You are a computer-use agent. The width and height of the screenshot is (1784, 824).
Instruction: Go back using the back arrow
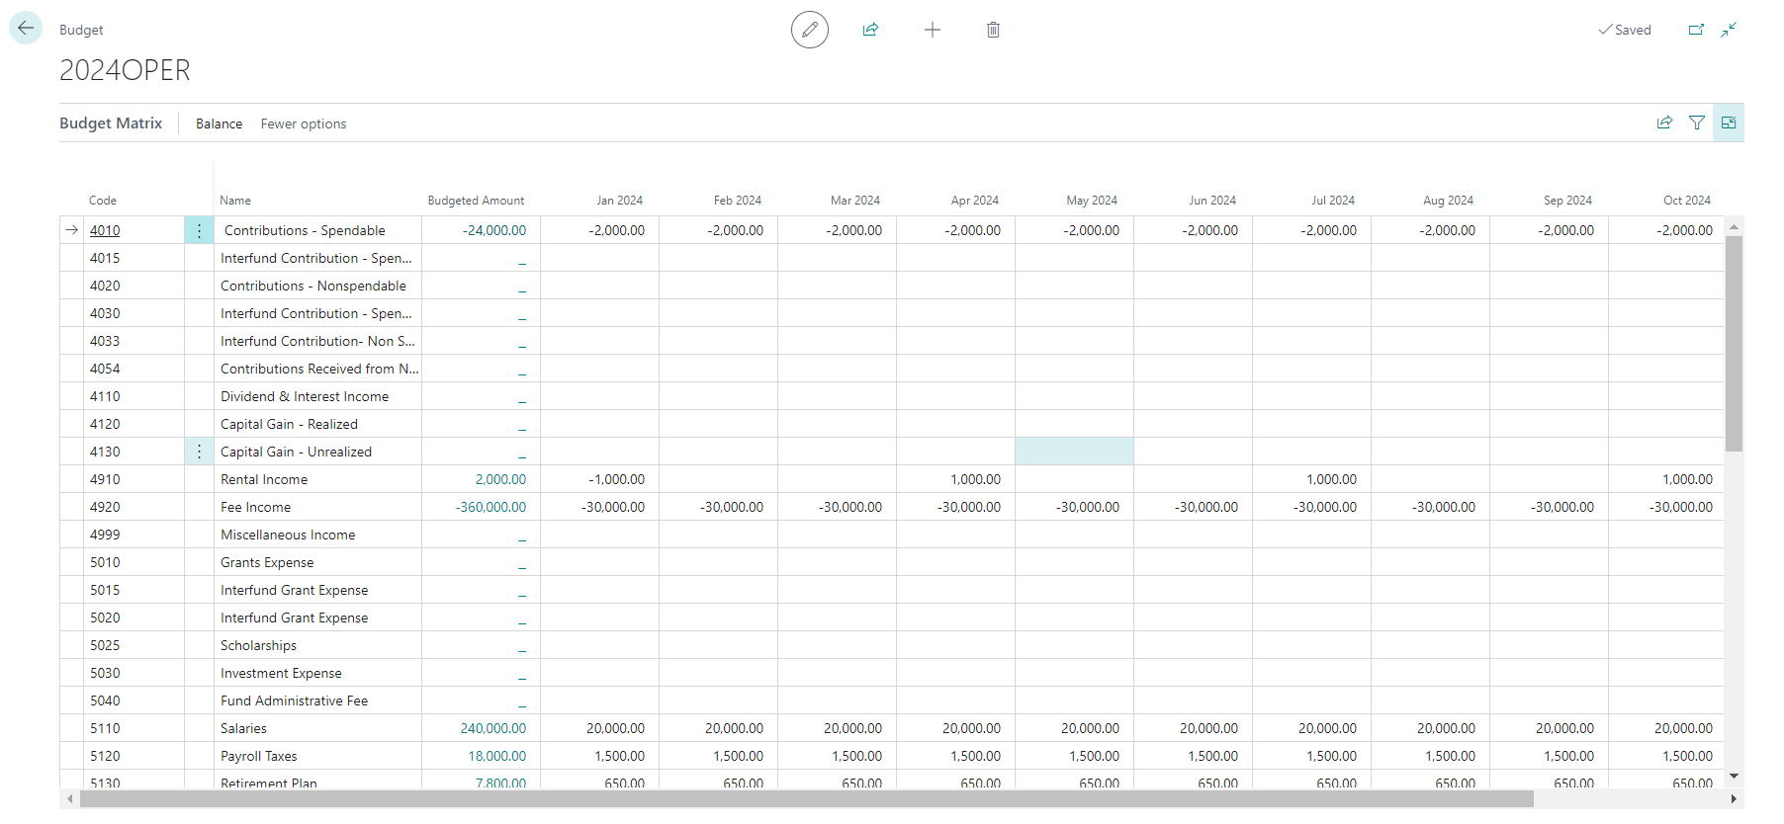[26, 28]
